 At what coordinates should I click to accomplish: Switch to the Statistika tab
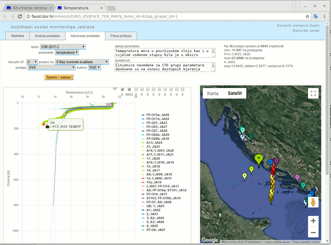pos(17,36)
